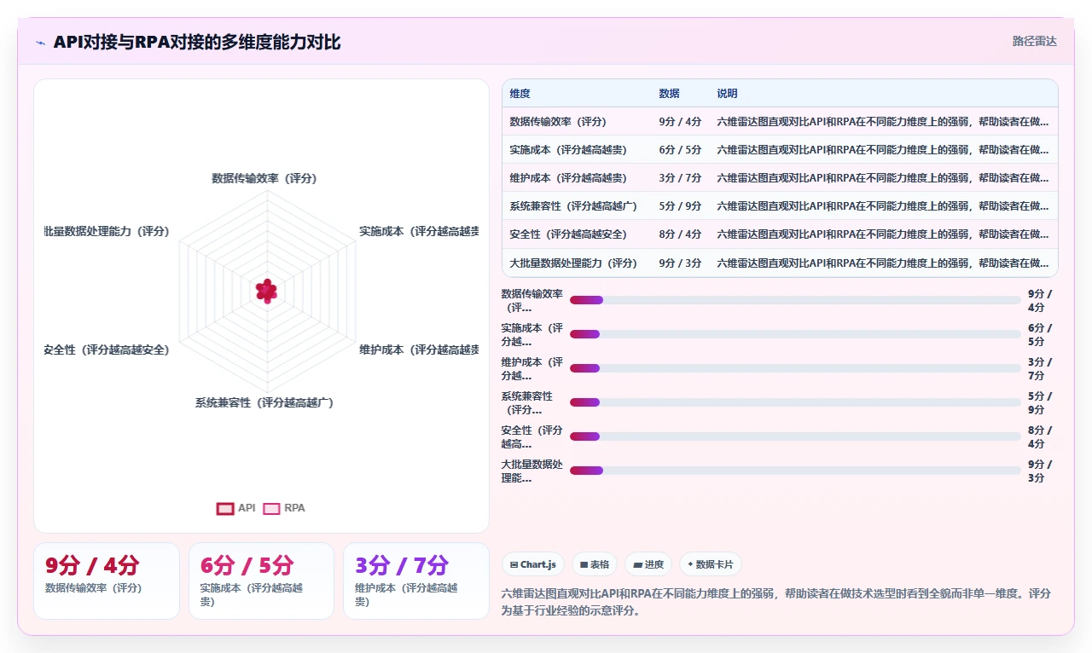The height and width of the screenshot is (653, 1092).
Task: Click radar axis label 数据传输效率（评分）
Action: click(x=264, y=178)
